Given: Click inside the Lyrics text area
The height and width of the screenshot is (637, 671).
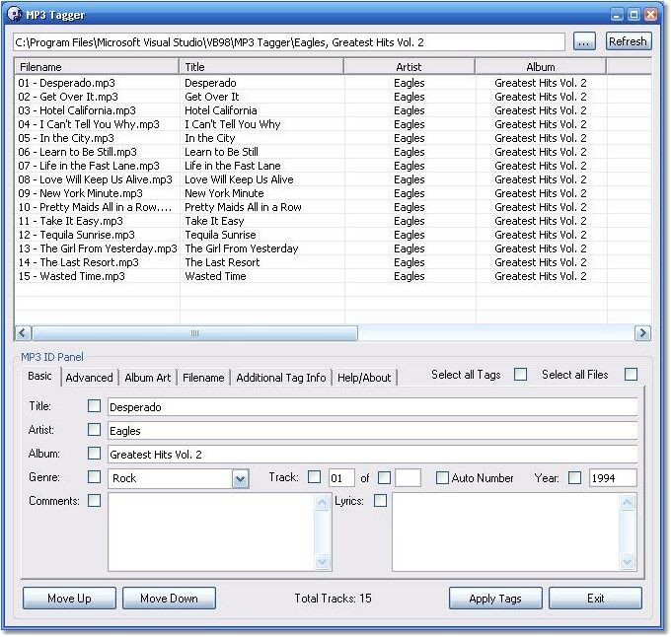Looking at the screenshot, I should coord(506,531).
